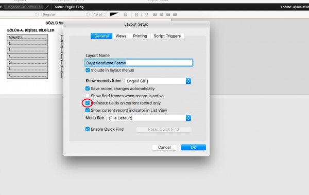Click field row 6 on the layout
The width and height of the screenshot is (309, 195).
27,69
